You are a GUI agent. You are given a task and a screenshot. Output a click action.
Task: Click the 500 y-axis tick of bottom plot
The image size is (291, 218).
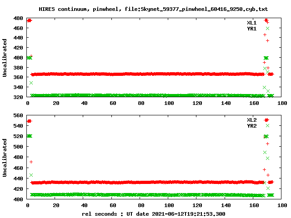[x=18, y=147]
